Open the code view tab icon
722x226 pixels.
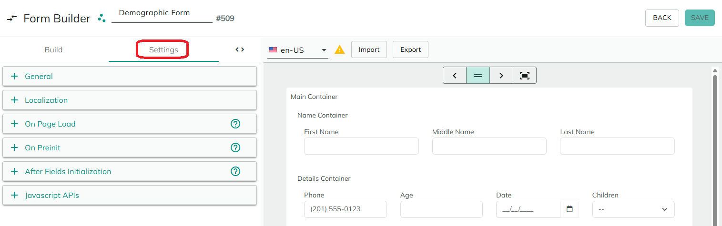240,49
